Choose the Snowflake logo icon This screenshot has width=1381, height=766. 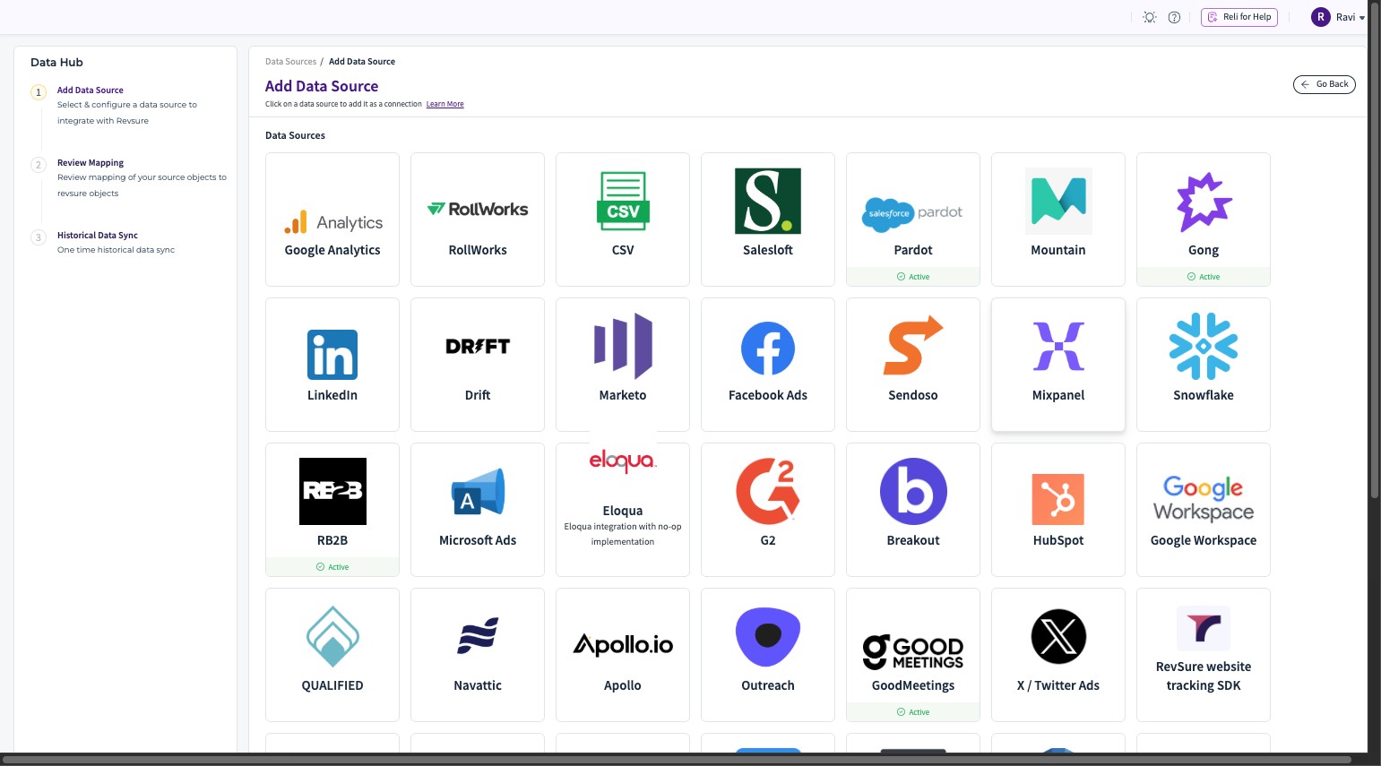click(1204, 346)
